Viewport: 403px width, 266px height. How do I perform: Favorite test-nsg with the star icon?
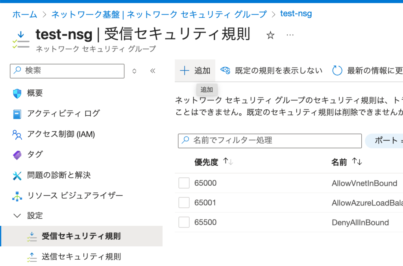coord(270,35)
